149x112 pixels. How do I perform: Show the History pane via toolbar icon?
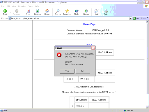(x=86, y=11)
